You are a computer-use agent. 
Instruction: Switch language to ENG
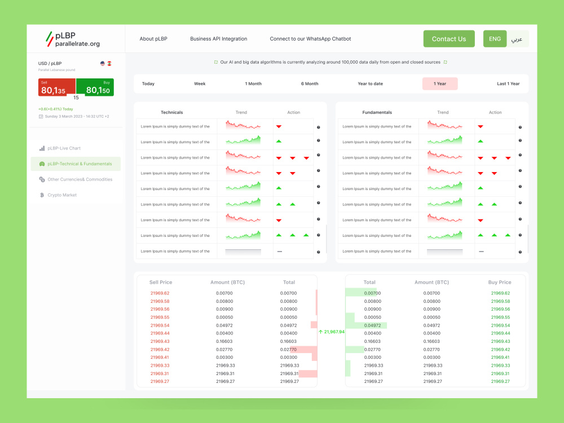pos(495,39)
